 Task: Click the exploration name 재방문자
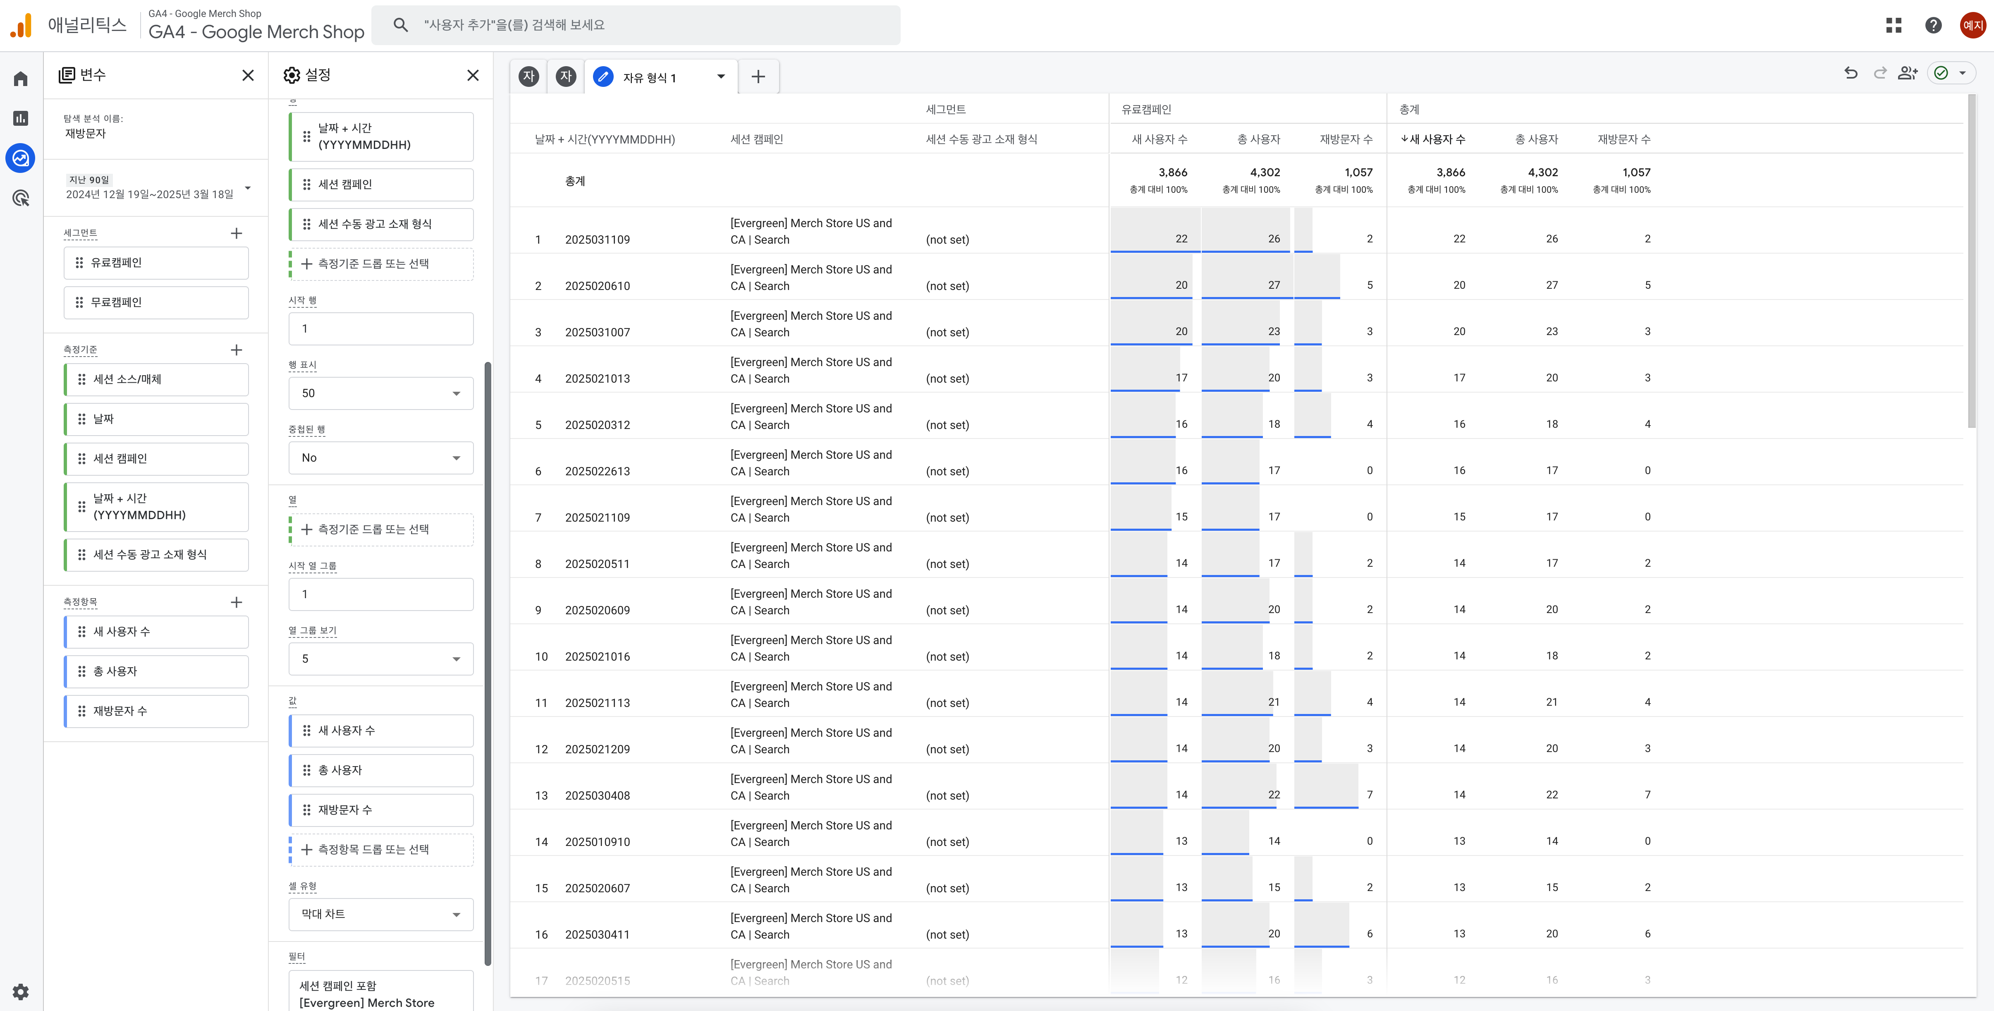click(85, 133)
